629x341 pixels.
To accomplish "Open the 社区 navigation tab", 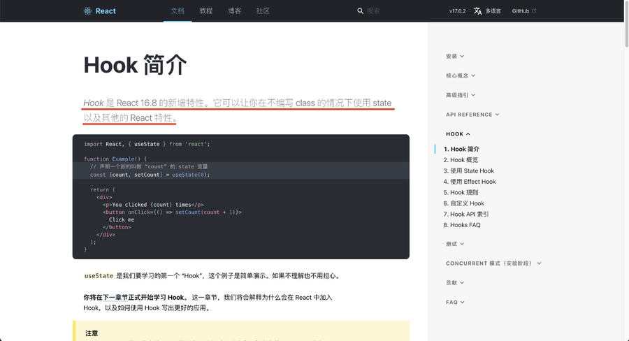I will 263,11.
